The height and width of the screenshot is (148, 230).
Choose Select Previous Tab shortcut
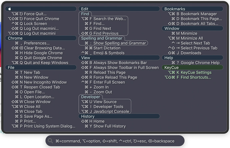point(193,48)
